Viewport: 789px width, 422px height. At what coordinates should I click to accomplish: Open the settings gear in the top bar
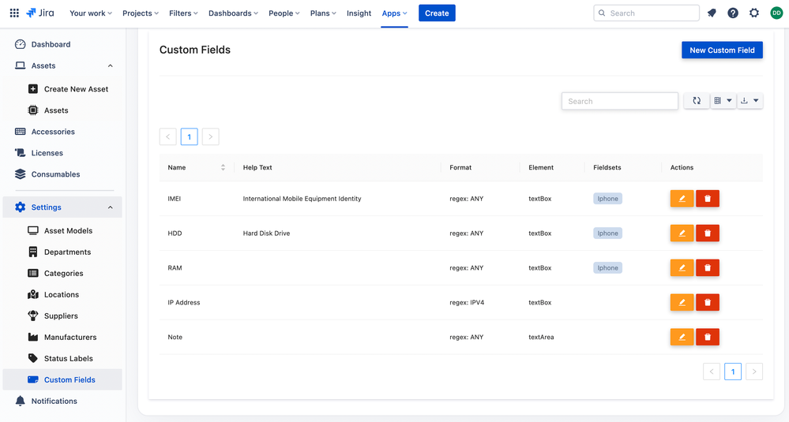753,13
